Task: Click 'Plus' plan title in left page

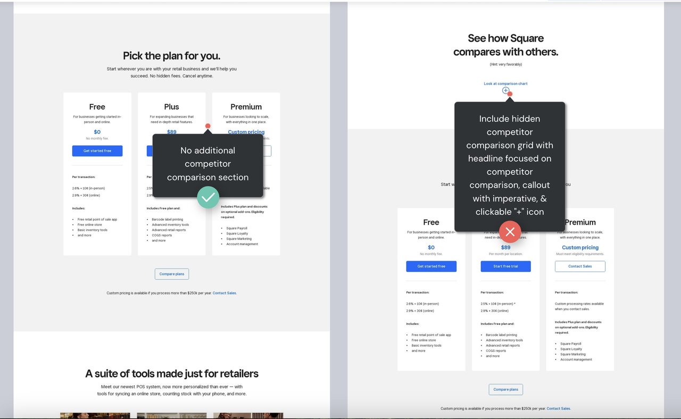Action: [172, 107]
